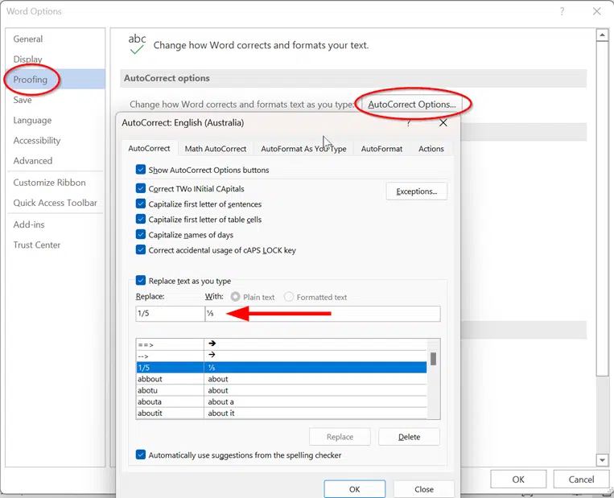Image resolution: width=614 pixels, height=498 pixels.
Task: Select the abouta entry in list
Action: pos(281,401)
